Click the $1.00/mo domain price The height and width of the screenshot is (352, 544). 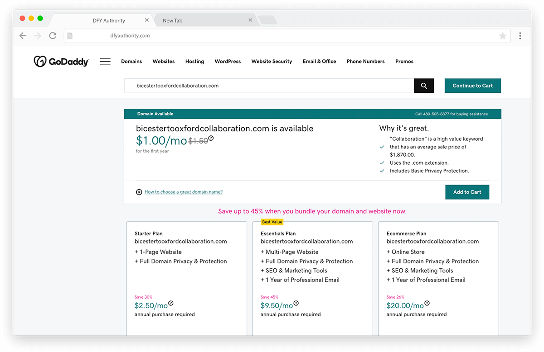click(x=161, y=141)
